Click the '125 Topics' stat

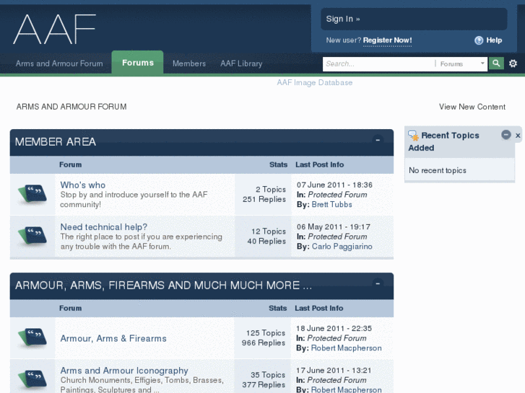point(266,333)
